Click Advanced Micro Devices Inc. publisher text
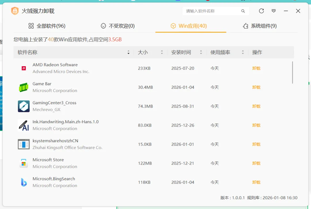The image size is (311, 209). (x=61, y=72)
